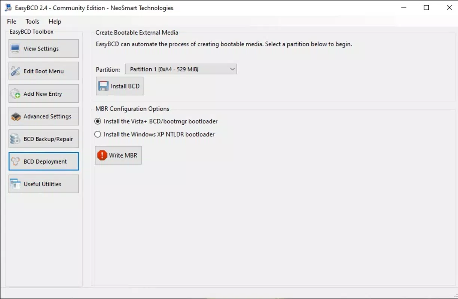
Task: Click the Advanced Settings button label
Action: (48, 116)
